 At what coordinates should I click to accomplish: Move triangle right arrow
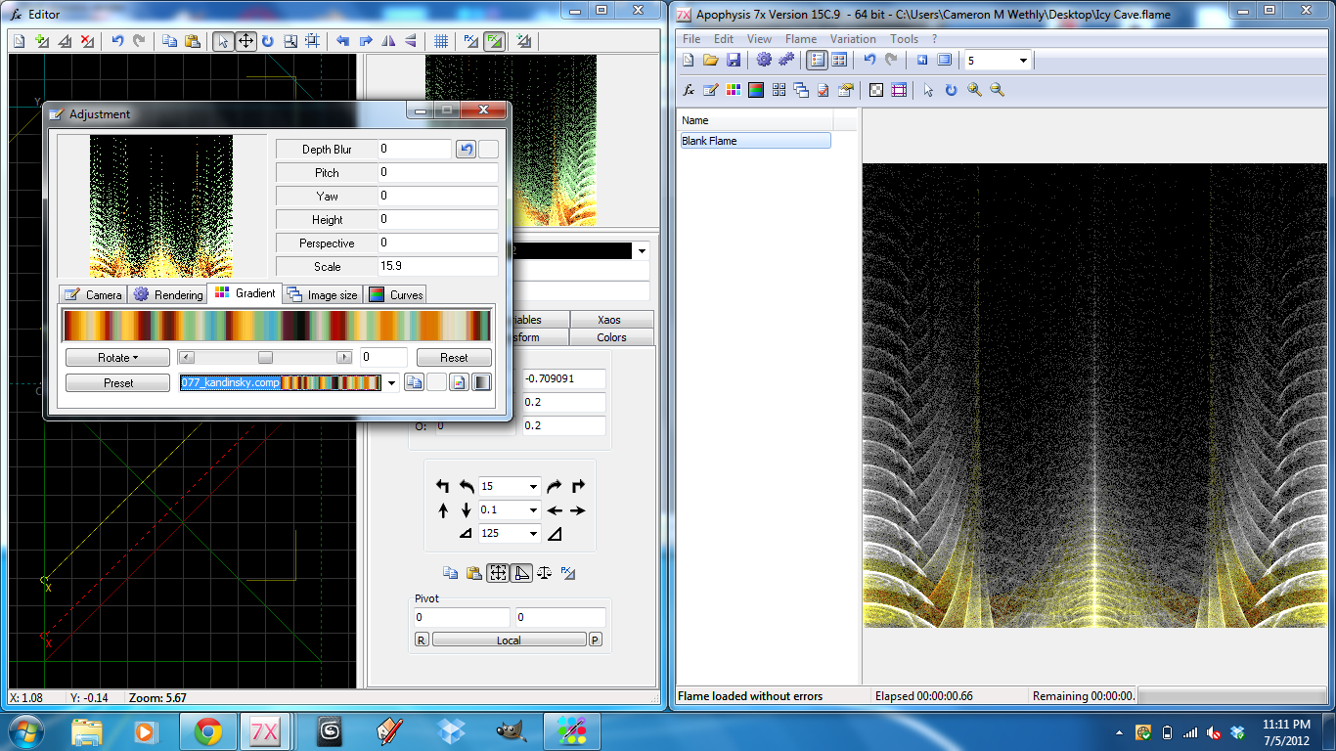click(x=578, y=510)
